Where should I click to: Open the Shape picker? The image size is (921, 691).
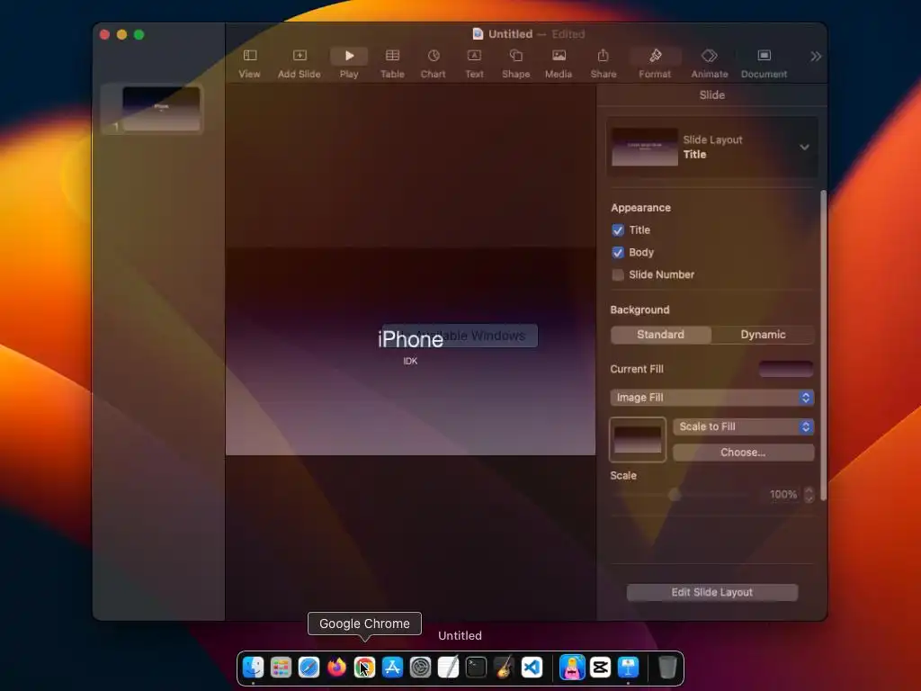tap(515, 64)
